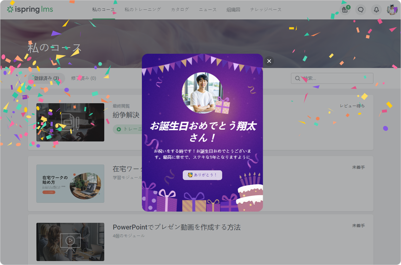Open the notifications bell icon
401x265 pixels.
point(376,10)
